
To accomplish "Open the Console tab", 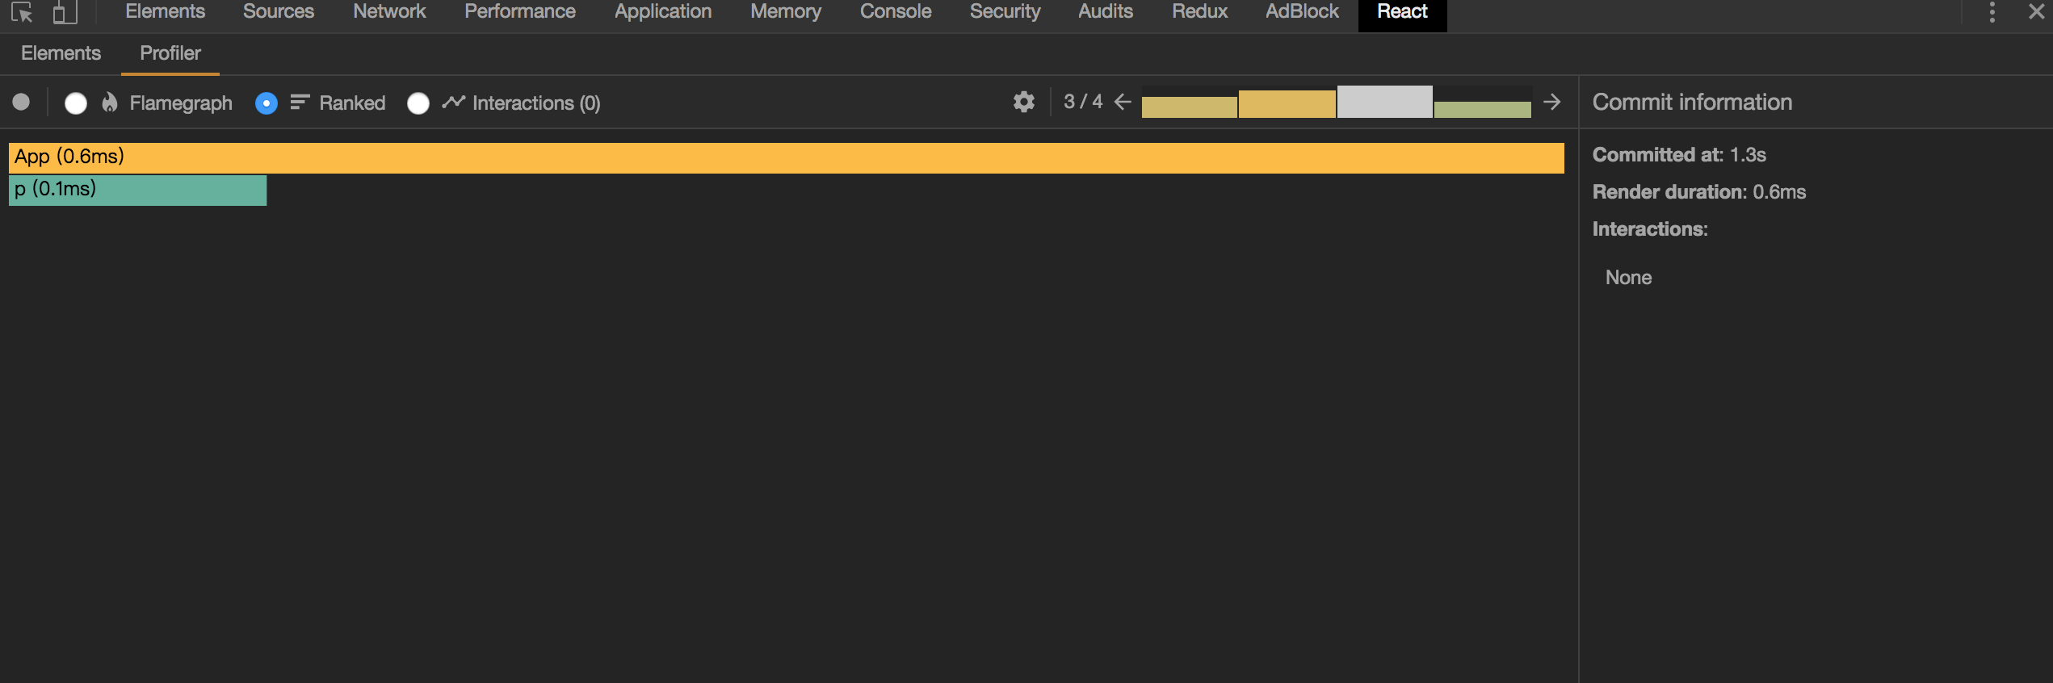I will pyautogui.click(x=896, y=11).
